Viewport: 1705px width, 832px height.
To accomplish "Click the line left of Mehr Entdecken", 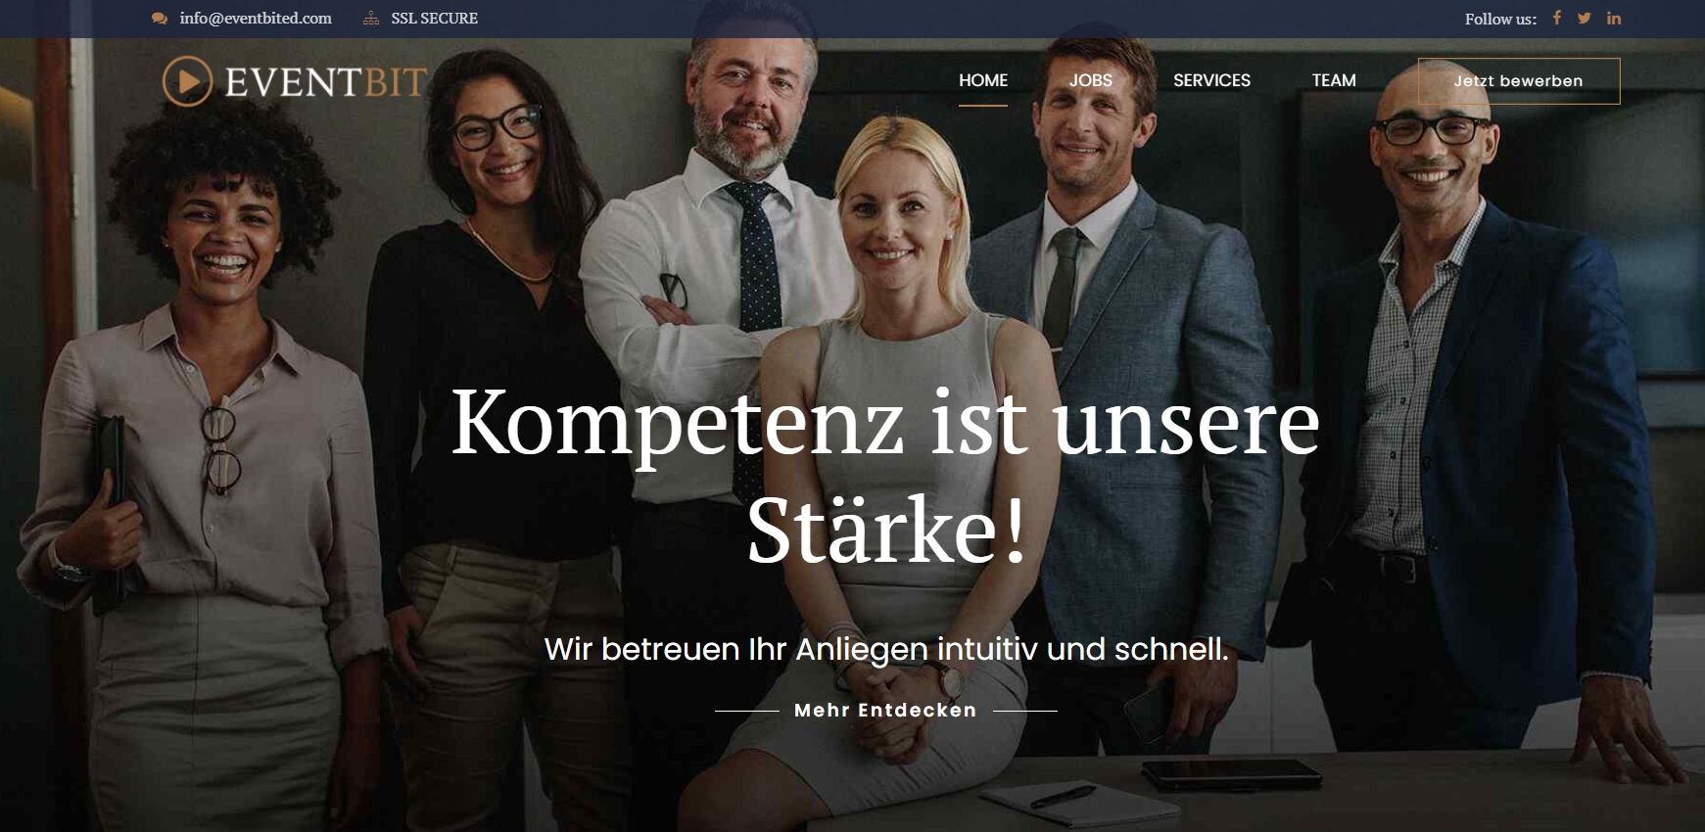I will coord(747,711).
